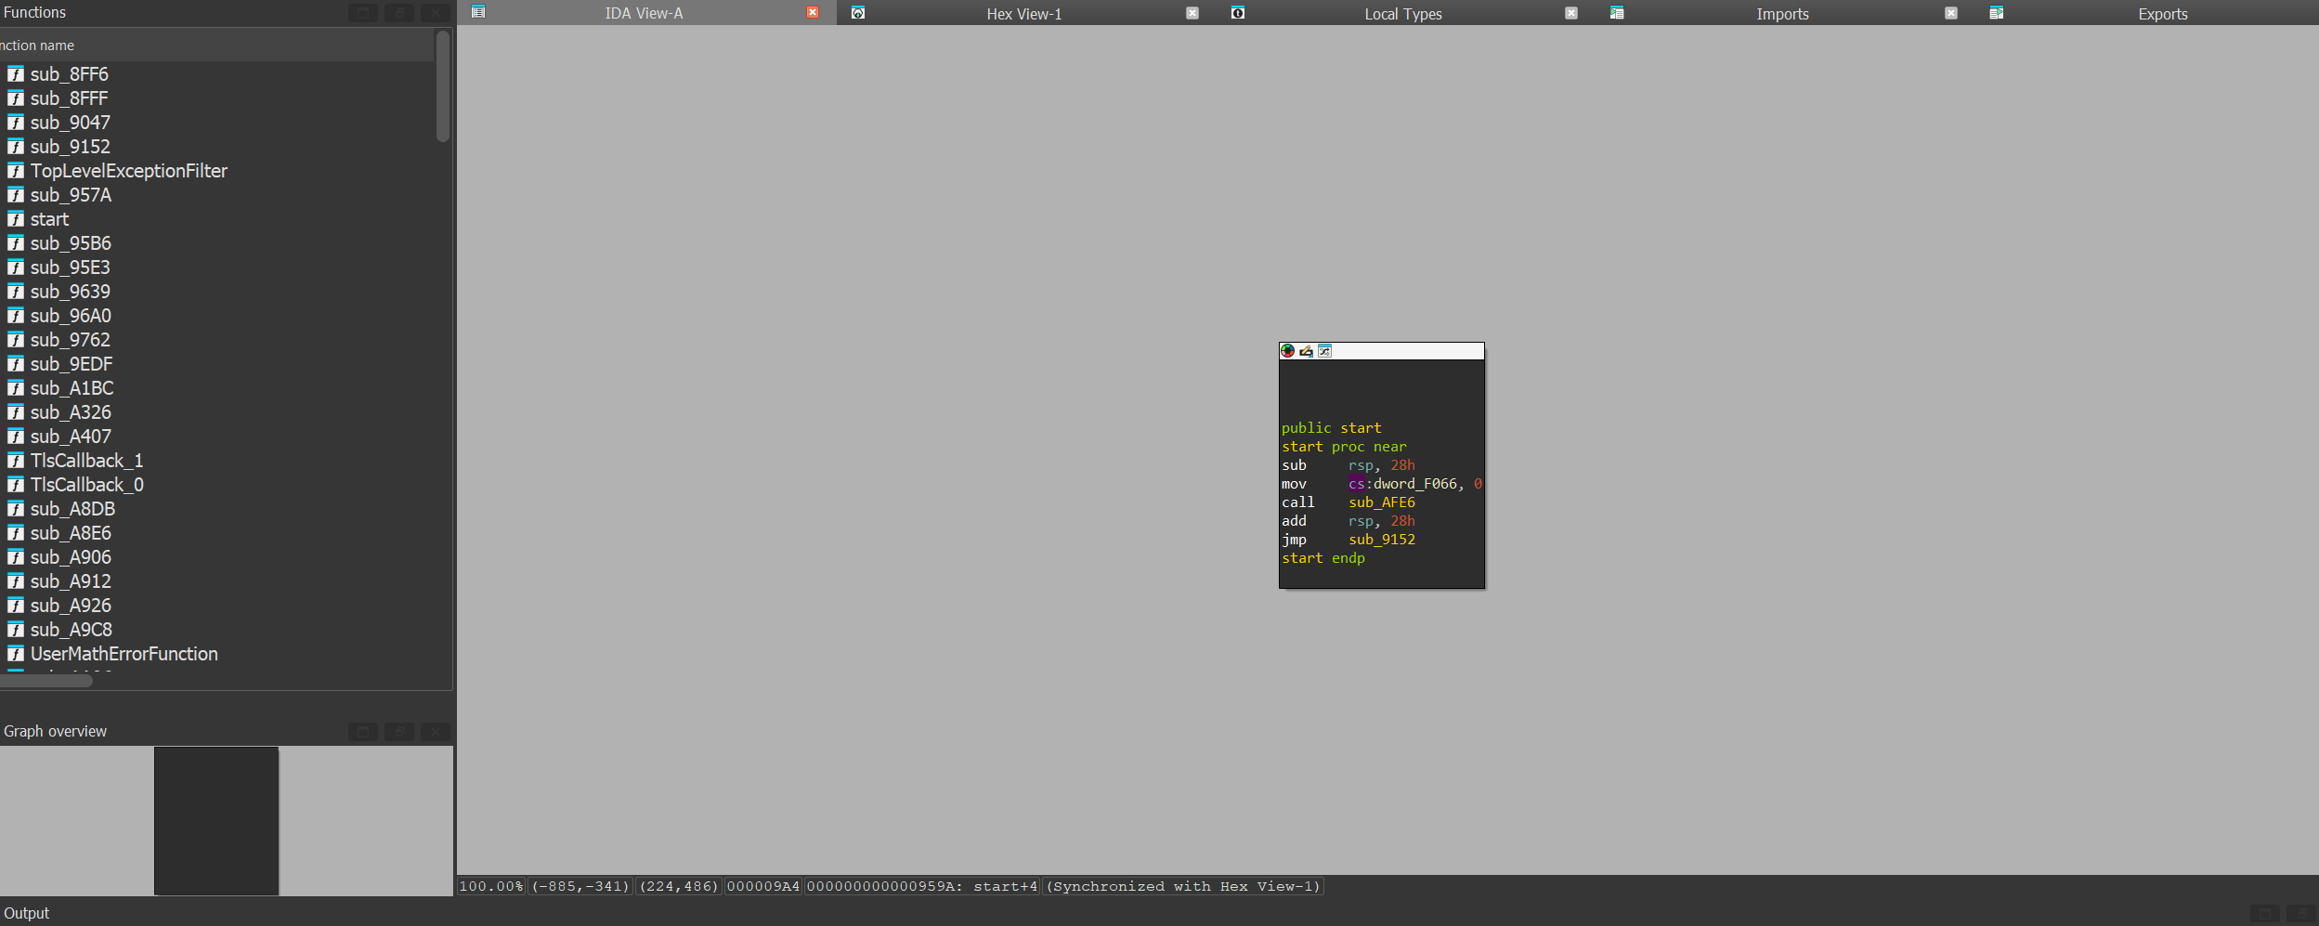The image size is (2319, 926).
Task: Click the function icon beside sub_8FF6
Action: pos(16,74)
